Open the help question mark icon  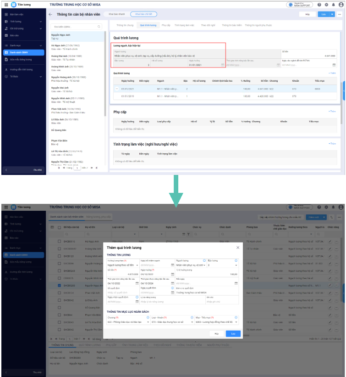(319, 5)
